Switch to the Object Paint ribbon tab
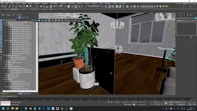 click(x=34, y=9)
